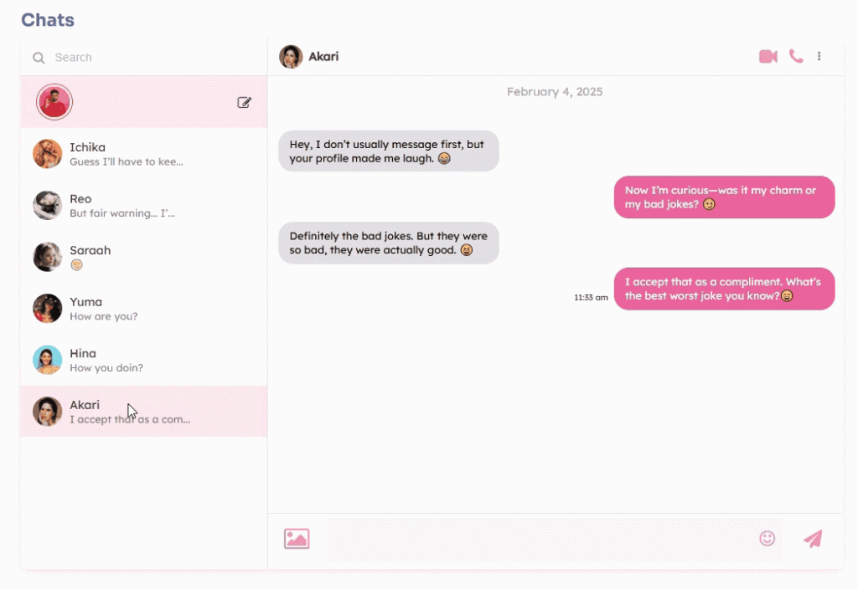The image size is (858, 589).
Task: Click the "I accept that as a compliment" bubble
Action: tap(724, 289)
